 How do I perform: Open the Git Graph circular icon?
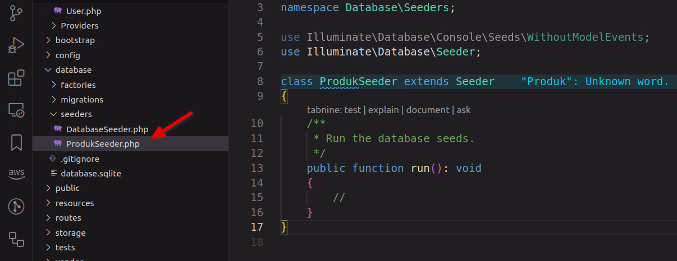click(16, 207)
